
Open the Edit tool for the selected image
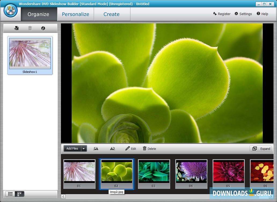click(x=131, y=148)
